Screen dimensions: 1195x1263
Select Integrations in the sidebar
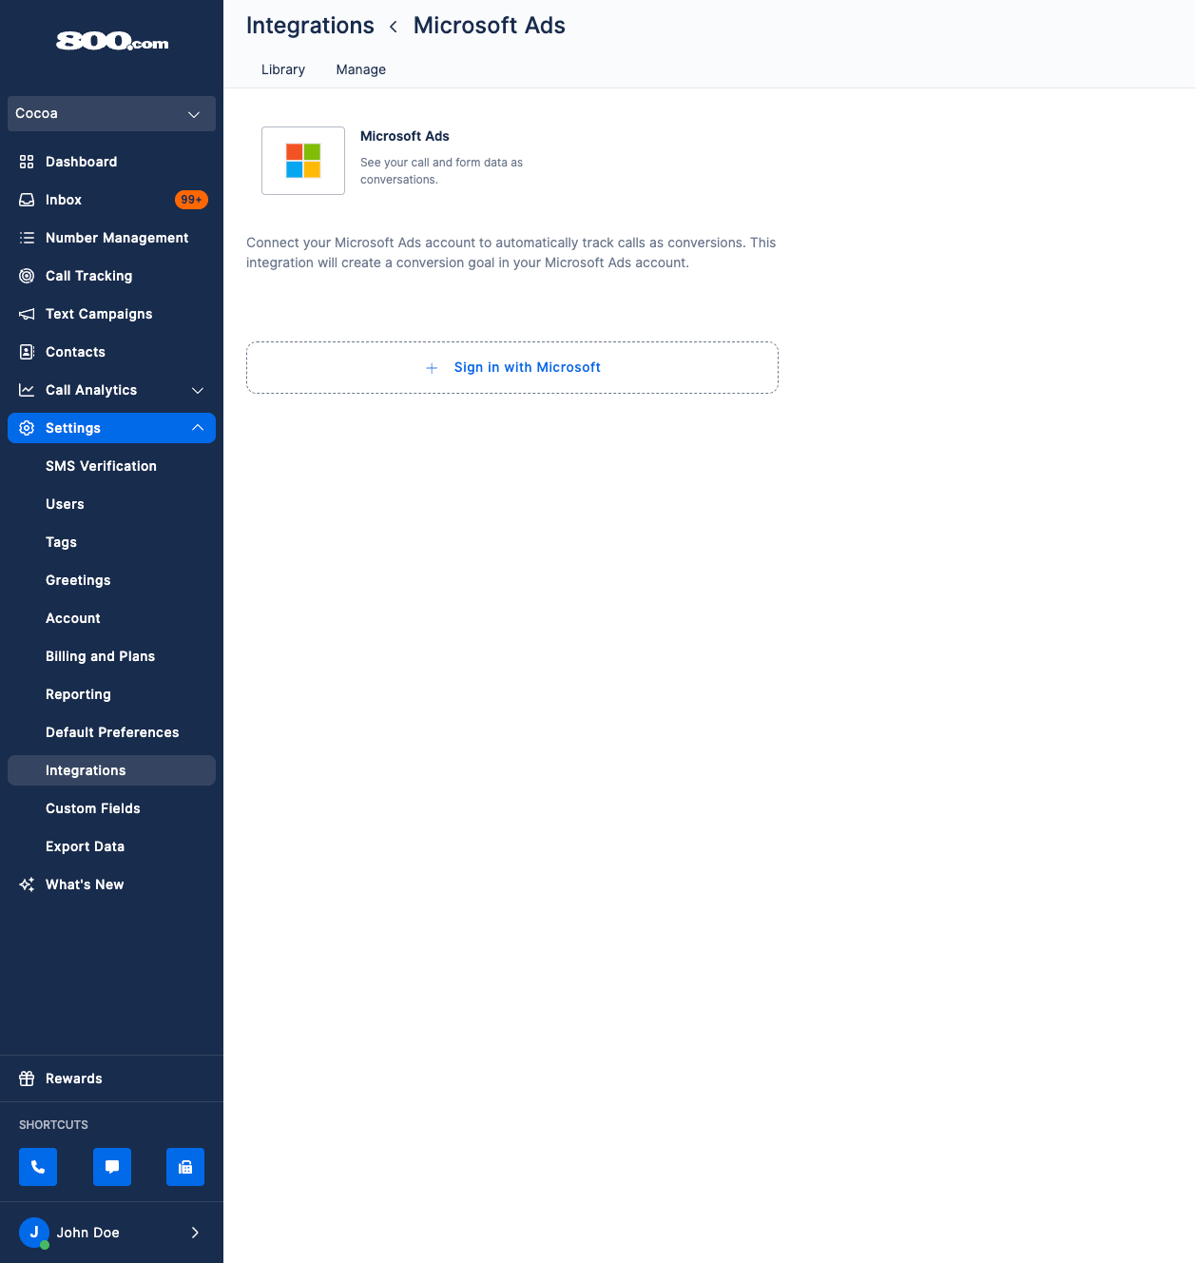pyautogui.click(x=111, y=770)
